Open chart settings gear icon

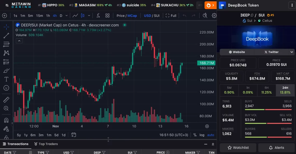click(x=214, y=16)
